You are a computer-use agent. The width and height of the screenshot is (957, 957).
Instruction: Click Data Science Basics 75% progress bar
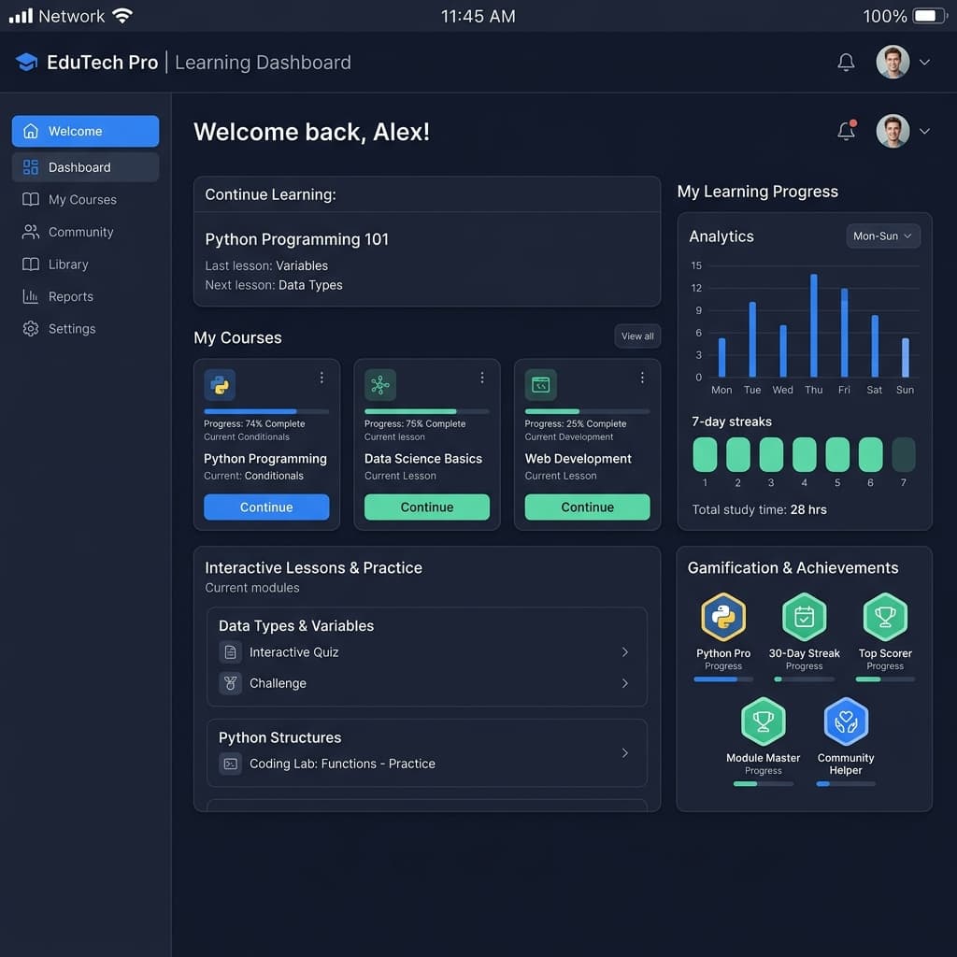click(426, 411)
